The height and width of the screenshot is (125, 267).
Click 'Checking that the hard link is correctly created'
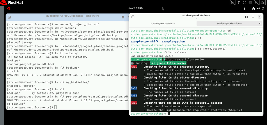(x=183, y=103)
